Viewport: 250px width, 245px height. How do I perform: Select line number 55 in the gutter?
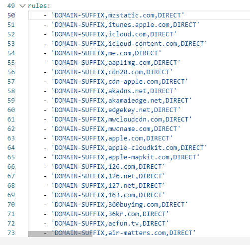coord(11,63)
